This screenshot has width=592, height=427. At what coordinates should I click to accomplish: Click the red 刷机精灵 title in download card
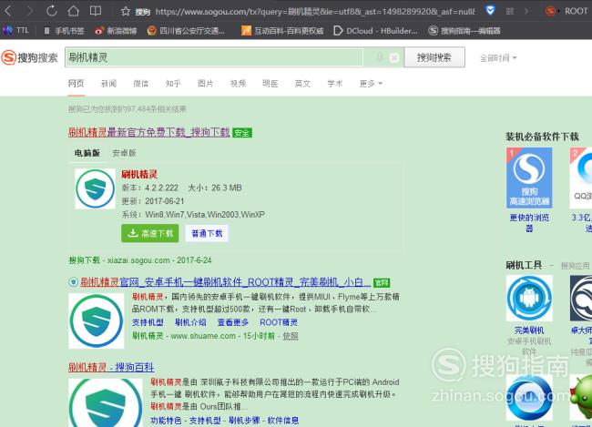(x=139, y=174)
